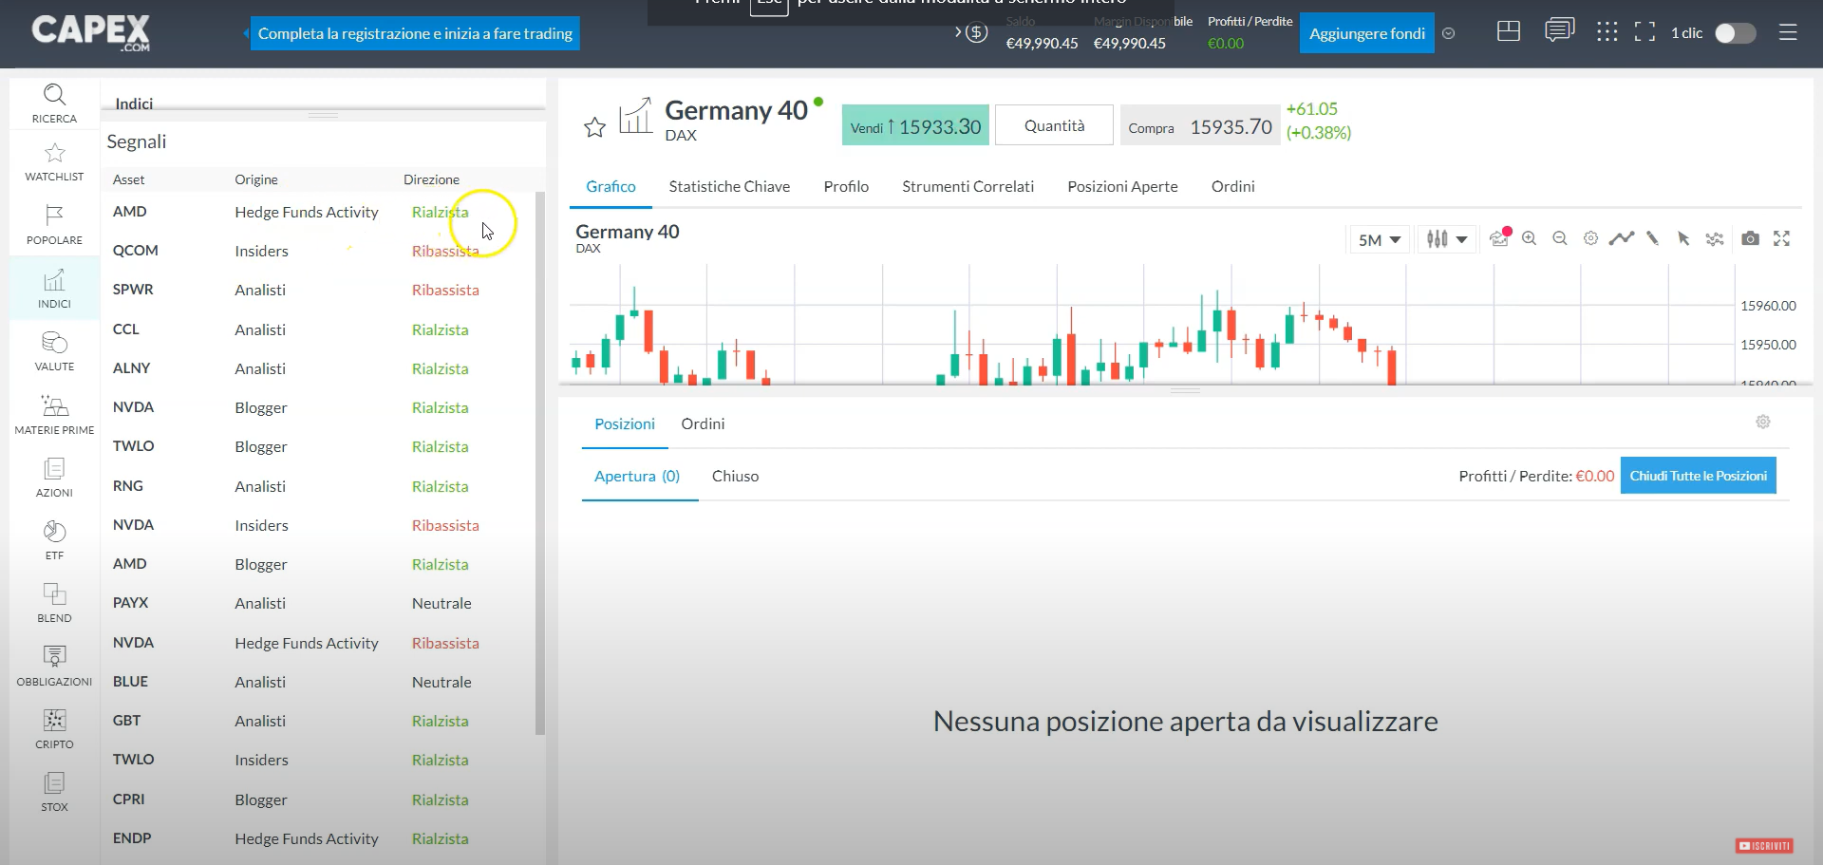Toggle fullscreen mode in header
The height and width of the screenshot is (865, 1823).
1644,32
